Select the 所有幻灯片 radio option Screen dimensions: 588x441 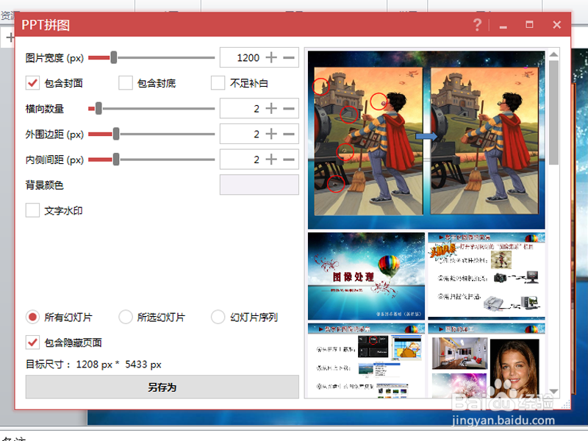pyautogui.click(x=32, y=317)
